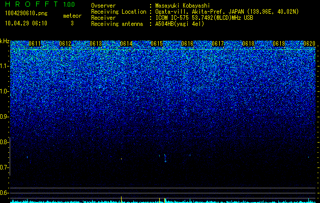This screenshot has height=203, width=320.
Task: Click the 0614 time marker
Action: pos(126,44)
